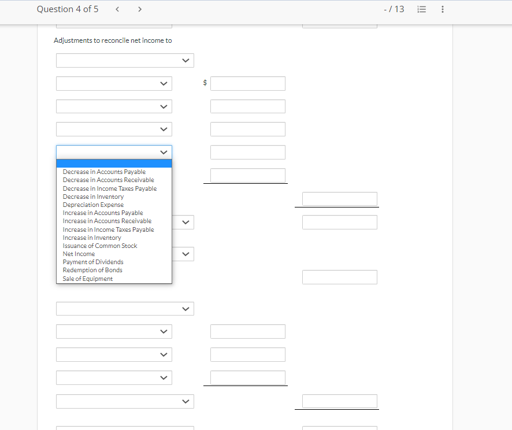This screenshot has height=430, width=512.
Task: Select the blank highlighted option in list
Action: (114, 164)
